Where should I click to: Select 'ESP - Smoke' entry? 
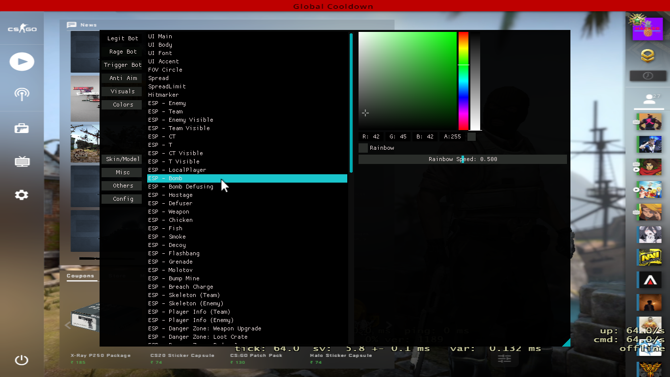click(x=247, y=237)
